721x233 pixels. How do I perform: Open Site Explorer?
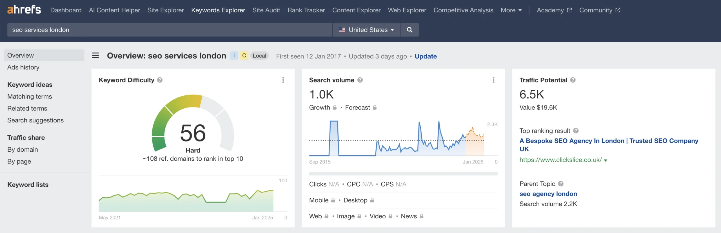(166, 10)
